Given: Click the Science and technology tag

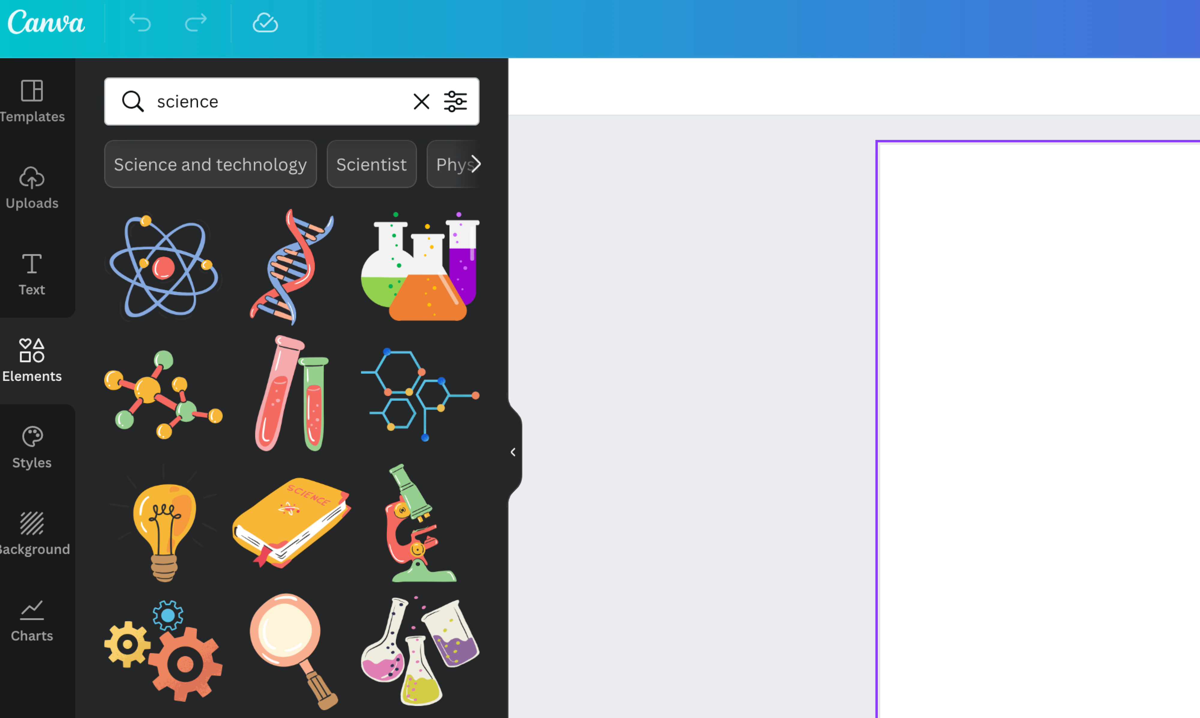Looking at the screenshot, I should pos(210,163).
